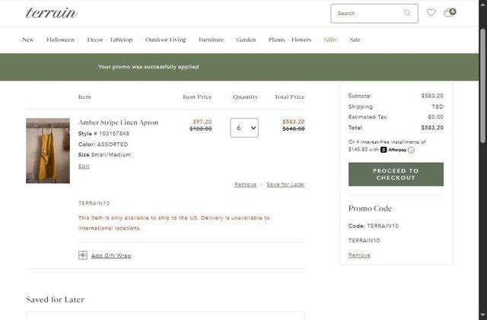Click the US-only shipping notice text

tap(174, 223)
